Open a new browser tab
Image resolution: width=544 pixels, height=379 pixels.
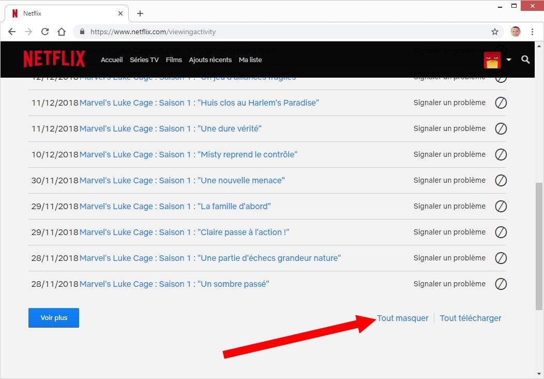click(x=140, y=13)
